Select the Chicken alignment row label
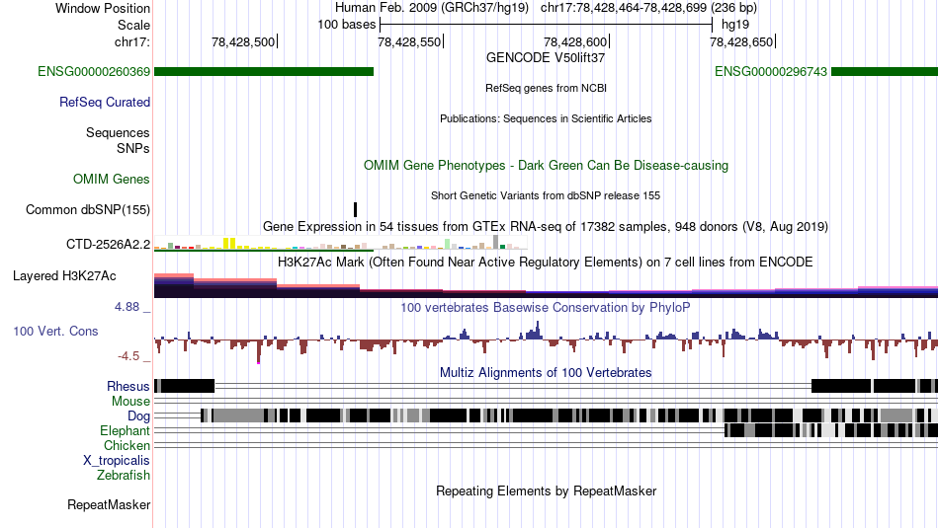Viewport: 939px width, 528px height. click(127, 445)
